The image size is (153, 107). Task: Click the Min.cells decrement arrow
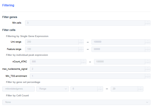148,24
